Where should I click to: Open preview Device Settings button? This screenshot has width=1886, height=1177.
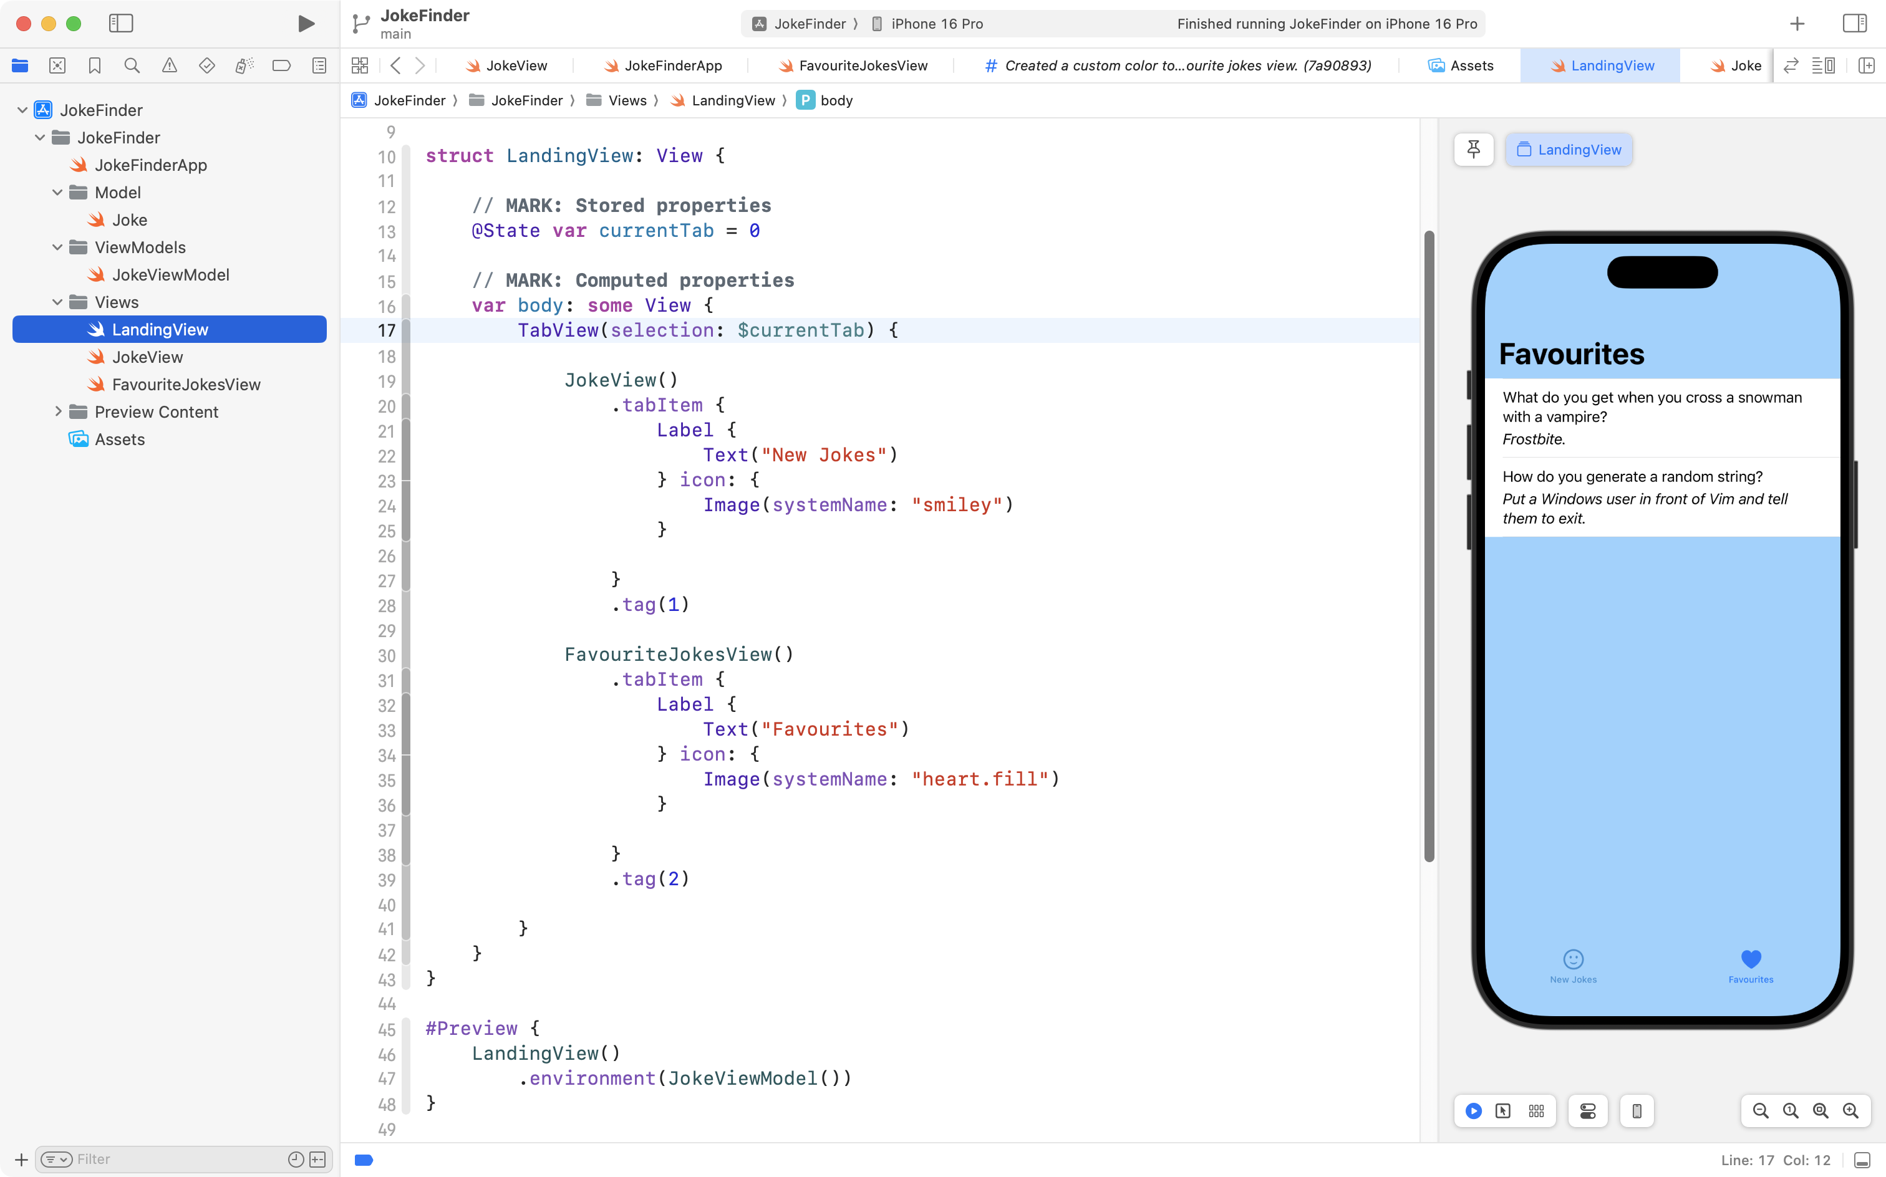[x=1588, y=1111]
